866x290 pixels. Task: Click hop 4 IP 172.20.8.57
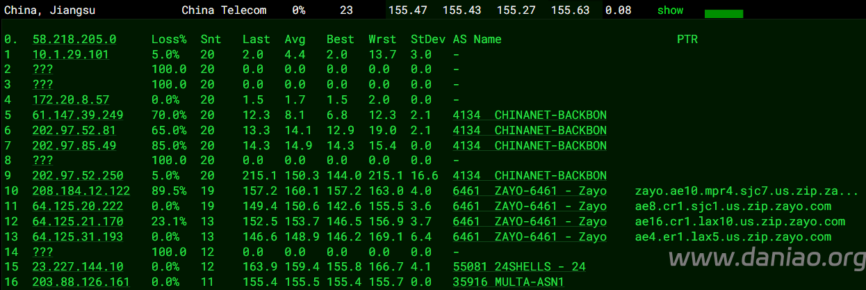pyautogui.click(x=71, y=100)
